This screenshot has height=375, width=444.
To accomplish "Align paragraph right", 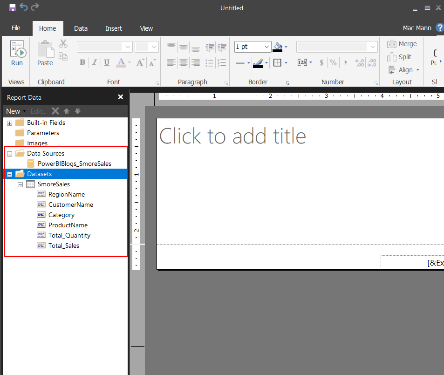I will click(196, 62).
